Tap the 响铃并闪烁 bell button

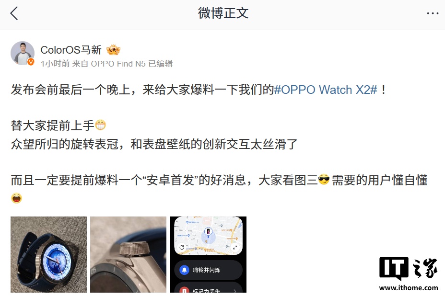tap(208, 270)
